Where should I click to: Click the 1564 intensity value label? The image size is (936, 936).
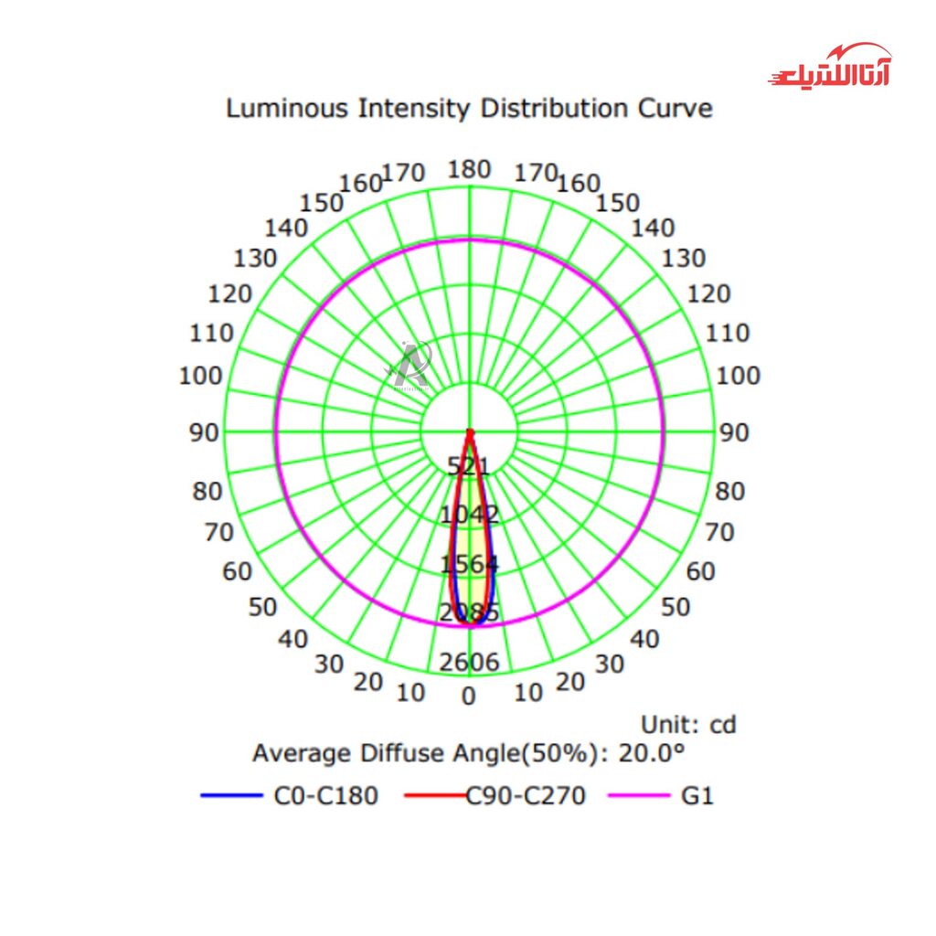pyautogui.click(x=469, y=564)
